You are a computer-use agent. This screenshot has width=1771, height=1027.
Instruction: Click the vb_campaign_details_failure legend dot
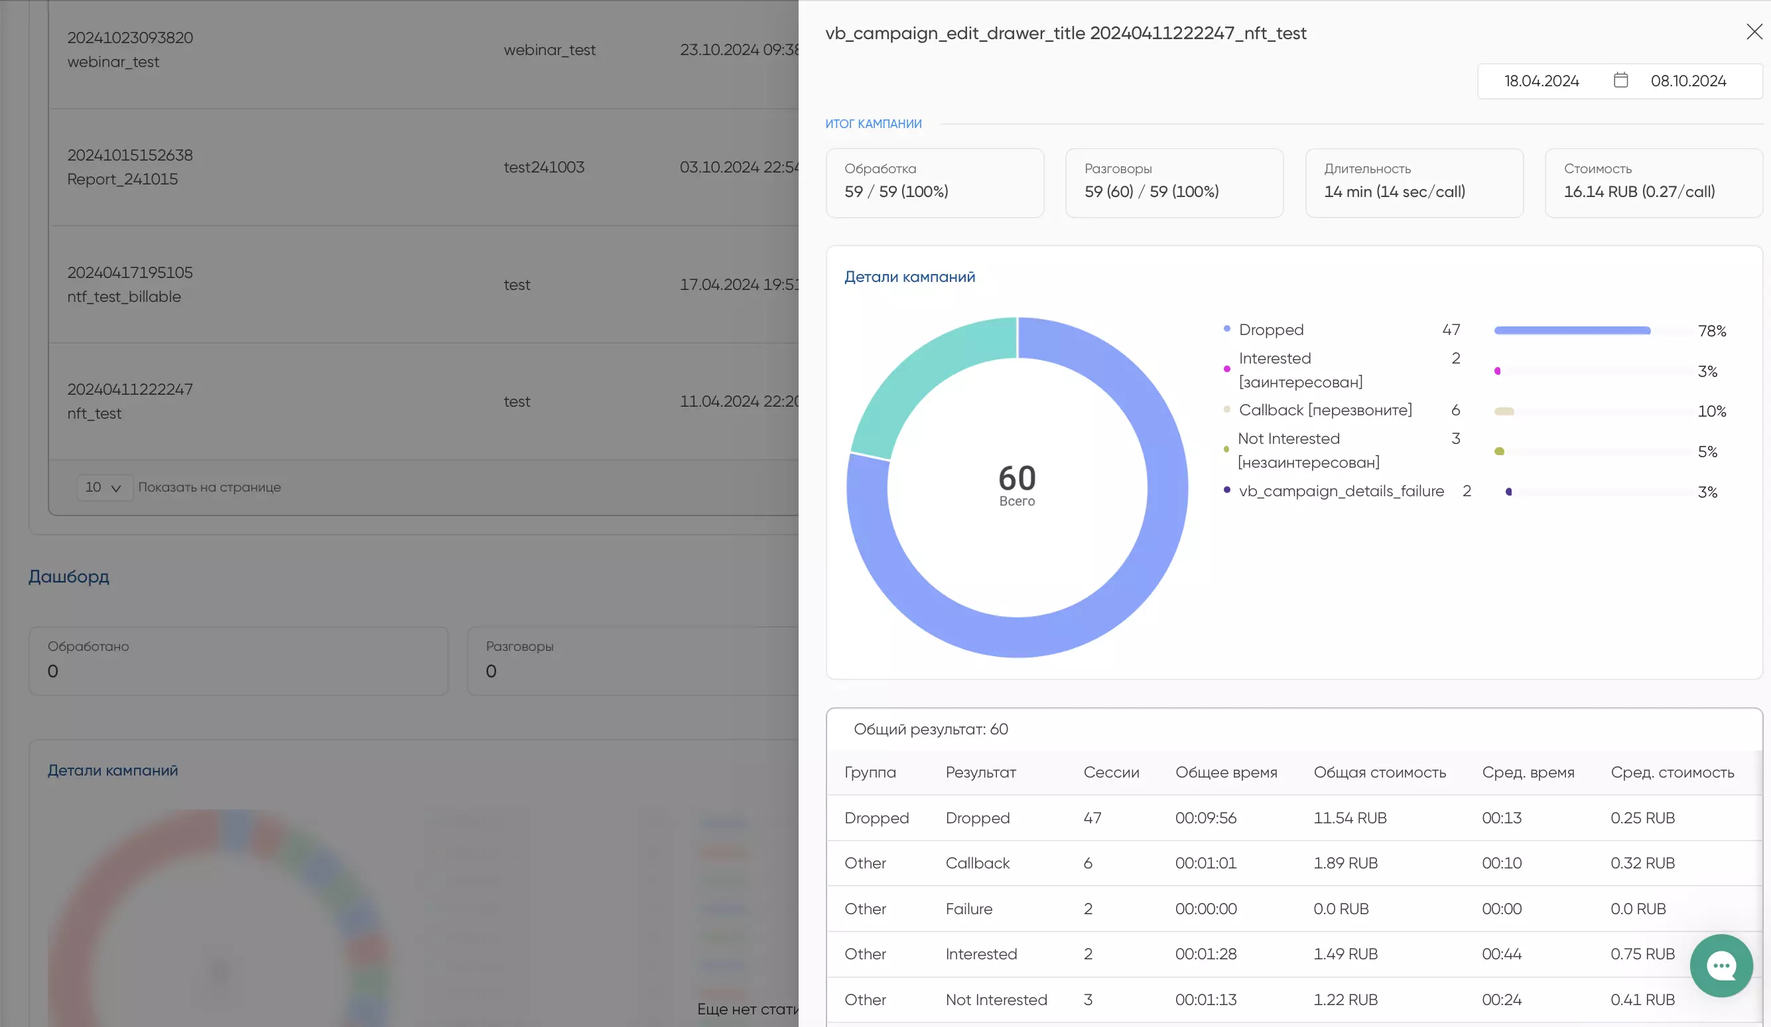pos(1226,490)
